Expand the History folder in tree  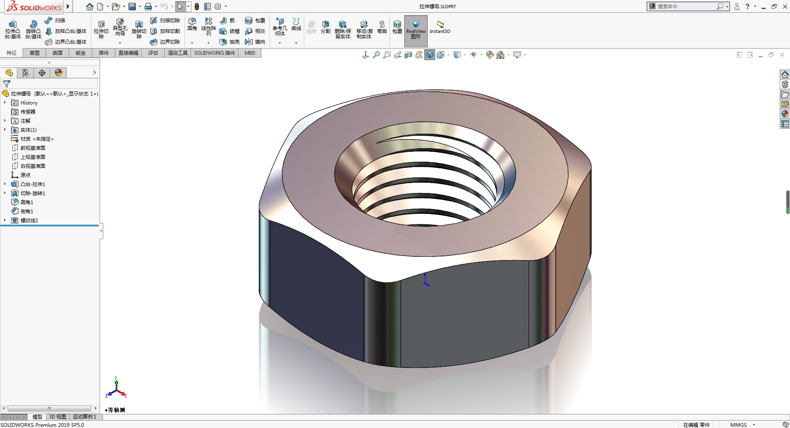pyautogui.click(x=5, y=103)
